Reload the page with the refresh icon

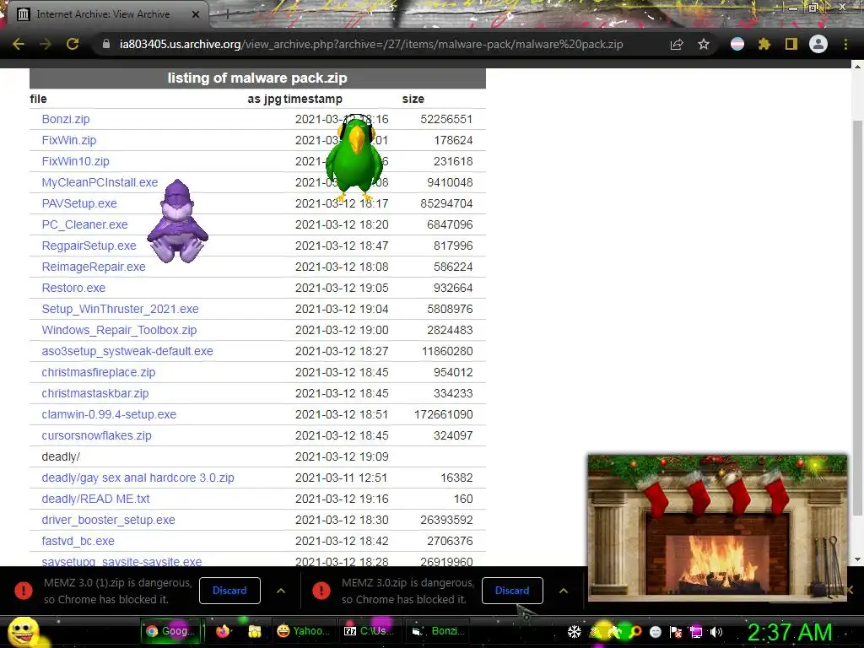pos(73,44)
